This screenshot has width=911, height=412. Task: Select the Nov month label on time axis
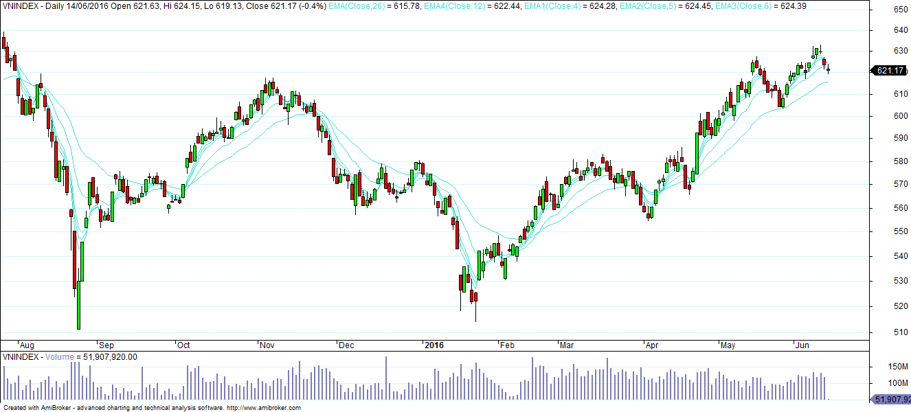[x=266, y=345]
